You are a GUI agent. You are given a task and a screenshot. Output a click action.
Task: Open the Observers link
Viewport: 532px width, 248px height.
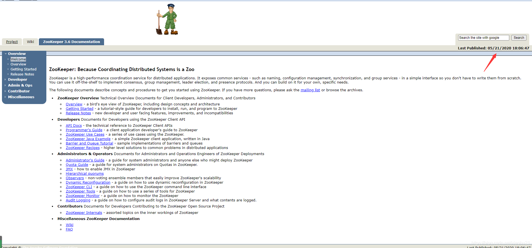tap(75, 178)
